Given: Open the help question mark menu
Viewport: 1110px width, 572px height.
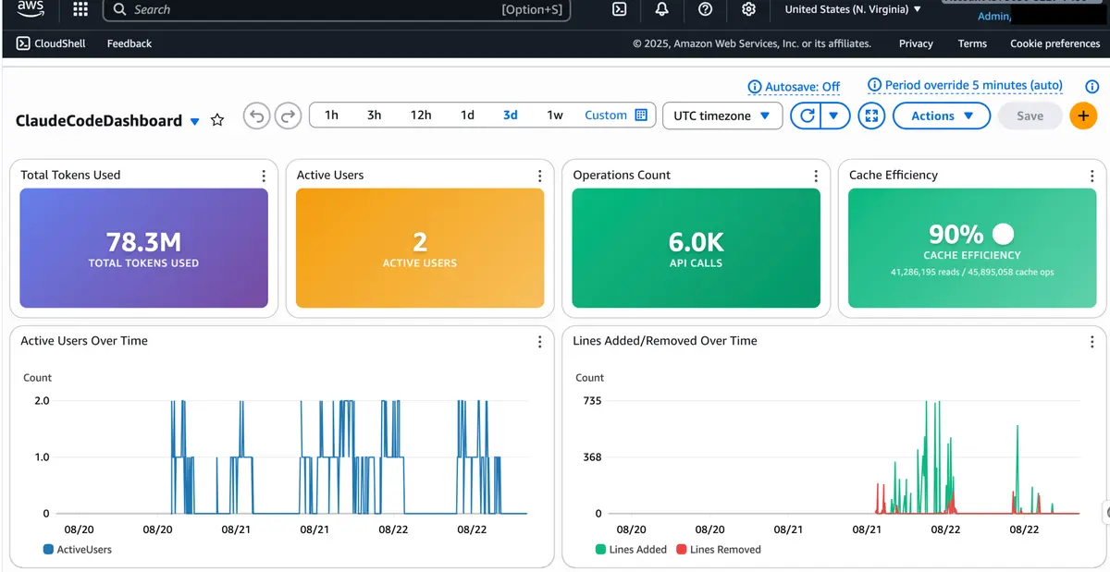Looking at the screenshot, I should 706,9.
